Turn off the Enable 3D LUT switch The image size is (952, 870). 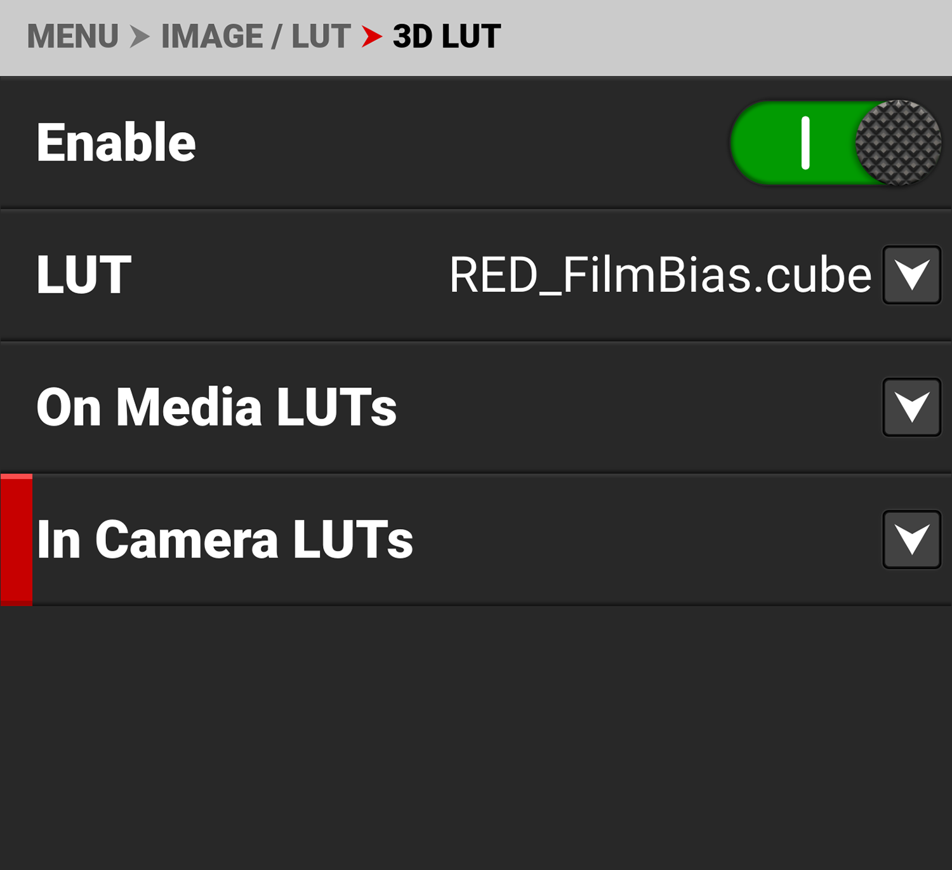[835, 143]
